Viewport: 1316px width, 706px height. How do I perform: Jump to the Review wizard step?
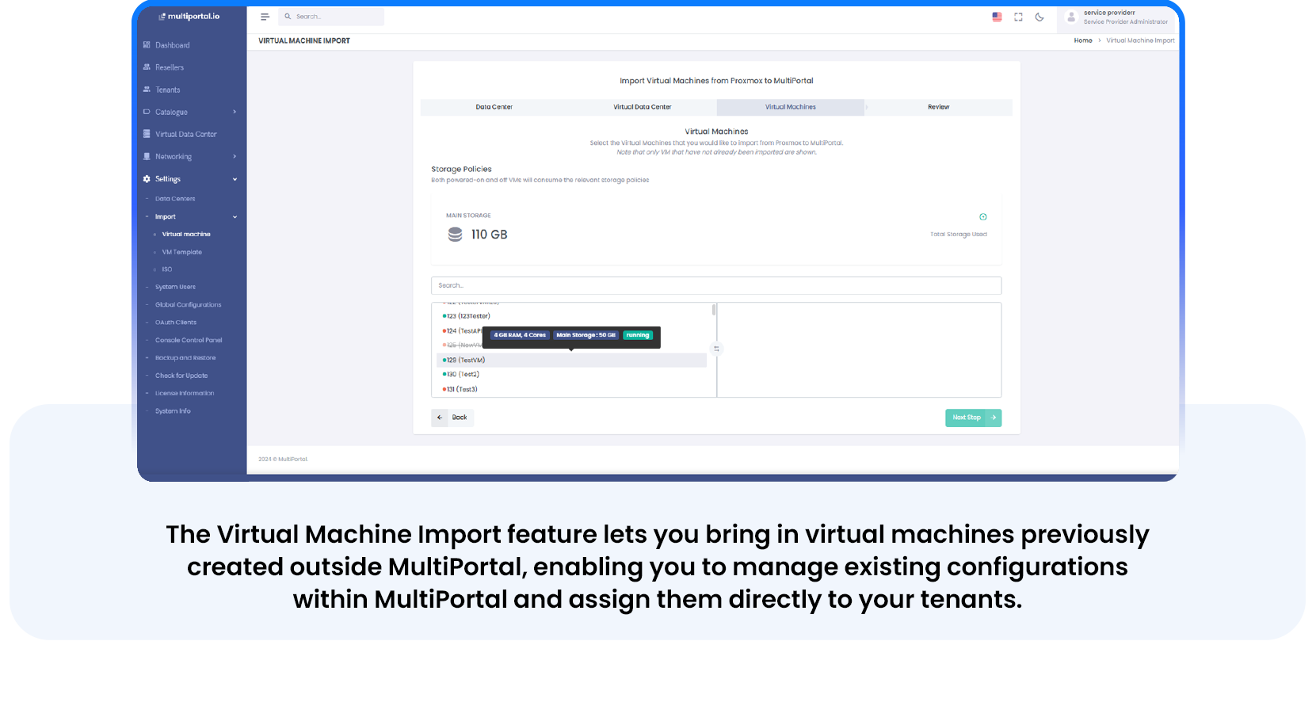pos(939,107)
